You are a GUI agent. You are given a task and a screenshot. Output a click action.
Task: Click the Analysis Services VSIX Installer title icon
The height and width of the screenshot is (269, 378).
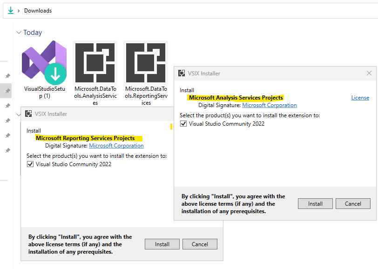[182, 73]
